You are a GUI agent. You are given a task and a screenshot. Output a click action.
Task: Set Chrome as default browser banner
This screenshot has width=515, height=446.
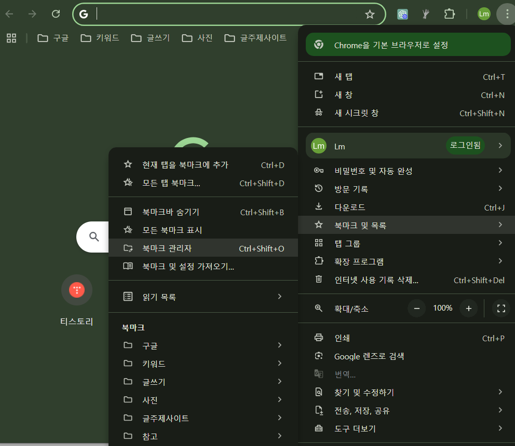[408, 45]
